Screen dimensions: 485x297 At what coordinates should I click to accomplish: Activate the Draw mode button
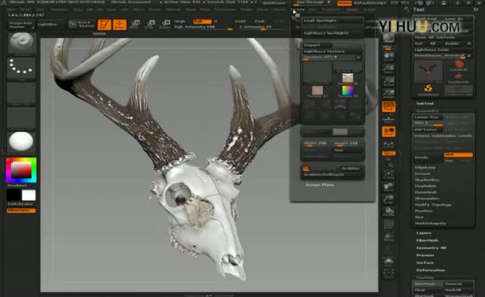pyautogui.click(x=119, y=24)
